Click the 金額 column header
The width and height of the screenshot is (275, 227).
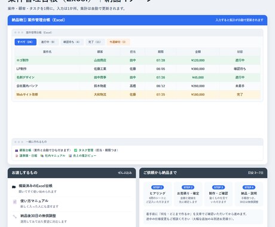198,52
